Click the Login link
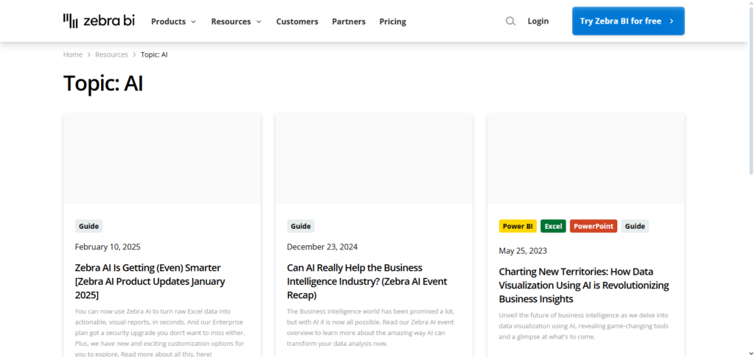Screen dimensions: 755x357 (537, 21)
